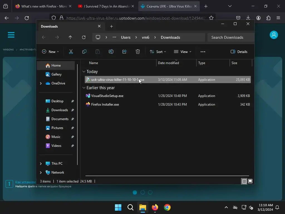Expand This PC in navigation pane
The width and height of the screenshot is (285, 214).
[x=41, y=164]
